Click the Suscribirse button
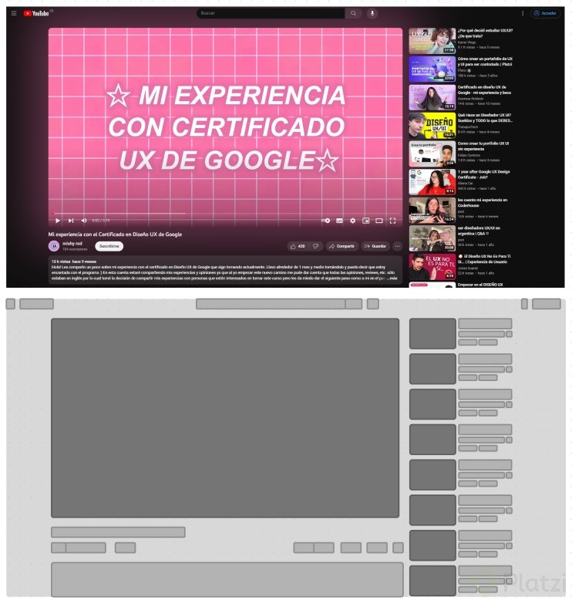Screen dimensions: 572x604 [109, 246]
